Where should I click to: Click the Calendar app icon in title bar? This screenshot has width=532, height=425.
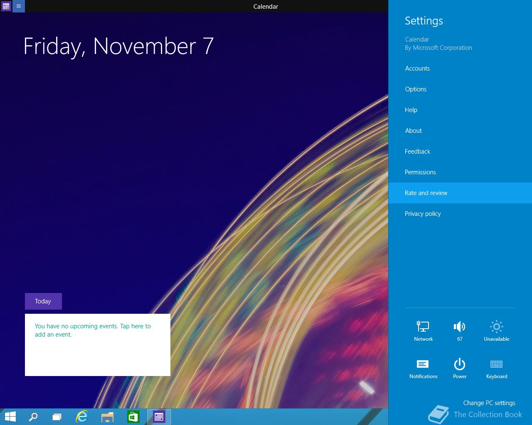(x=6, y=6)
